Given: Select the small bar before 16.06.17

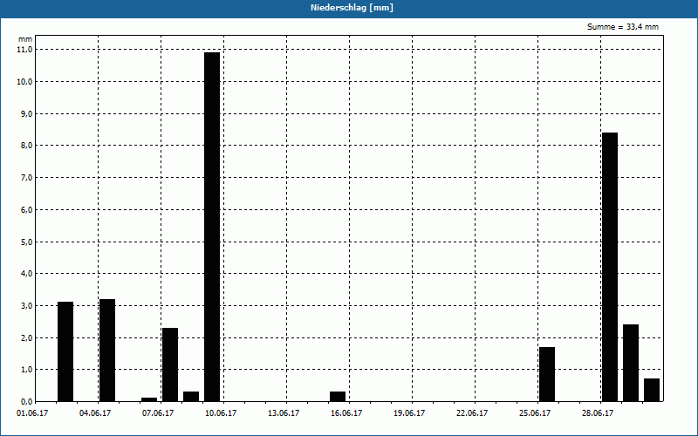Looking at the screenshot, I should pyautogui.click(x=338, y=397).
